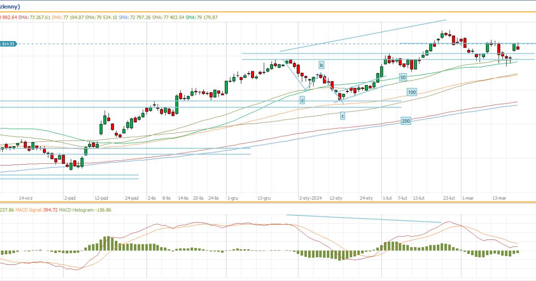Click the 2-sty-2024 date on the time axis

tap(310, 198)
